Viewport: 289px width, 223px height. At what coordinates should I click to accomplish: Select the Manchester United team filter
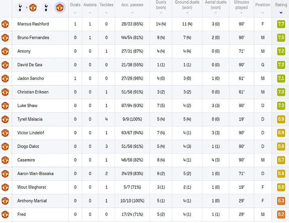60,7
